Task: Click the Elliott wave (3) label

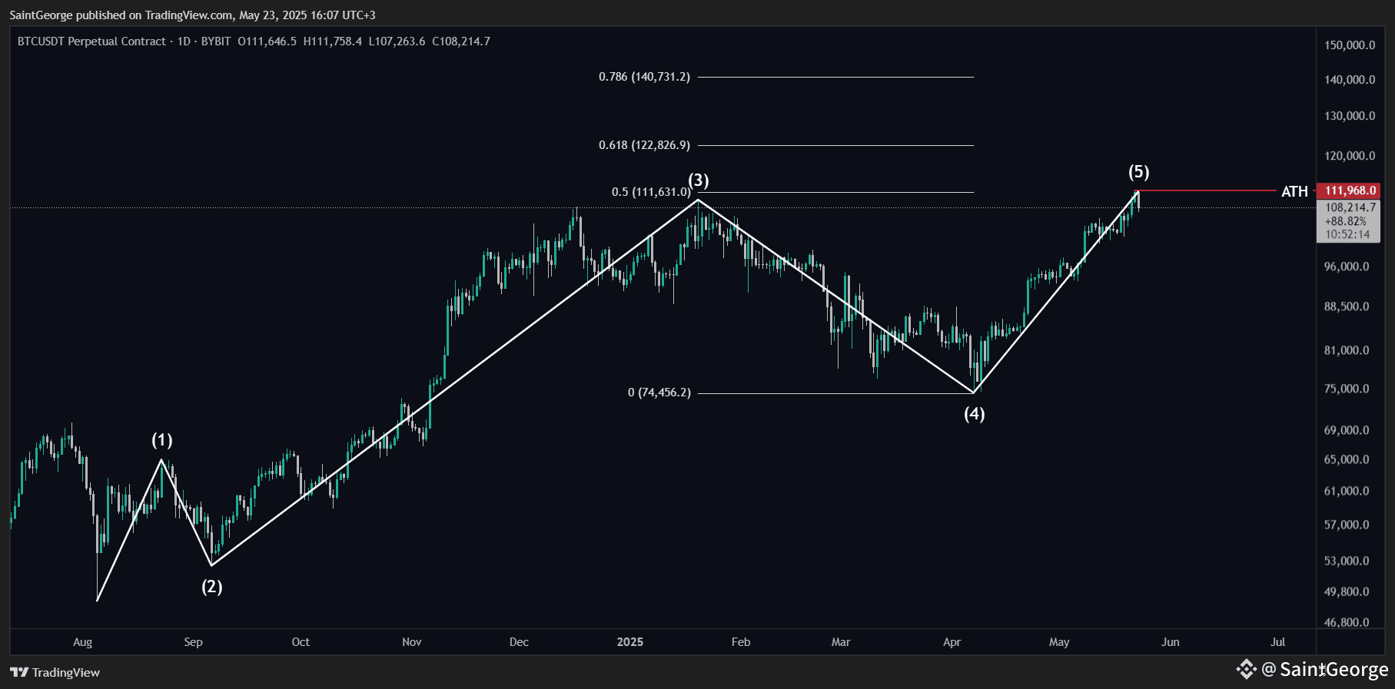Action: tap(698, 181)
